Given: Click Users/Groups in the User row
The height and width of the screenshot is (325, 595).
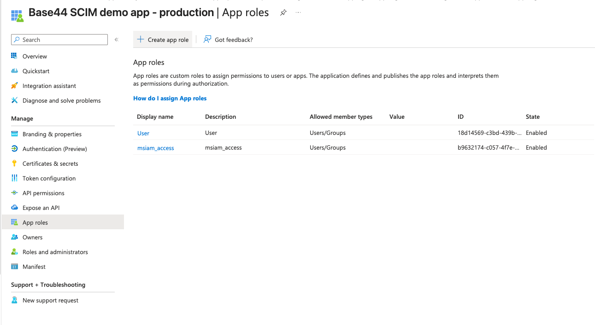Looking at the screenshot, I should click(328, 133).
